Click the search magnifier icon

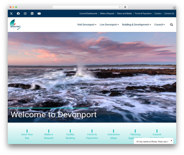(x=171, y=25)
